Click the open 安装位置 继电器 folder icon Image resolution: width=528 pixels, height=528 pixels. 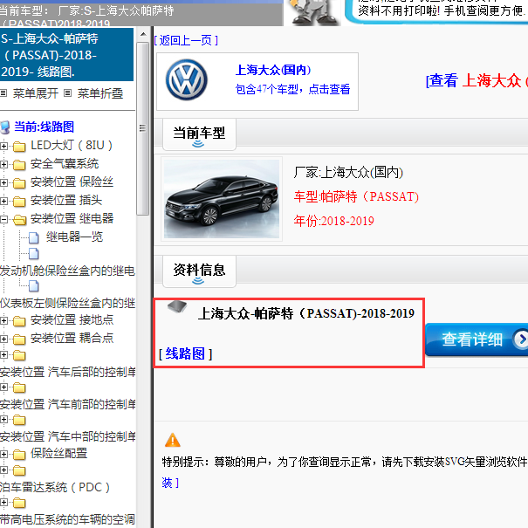click(19, 220)
